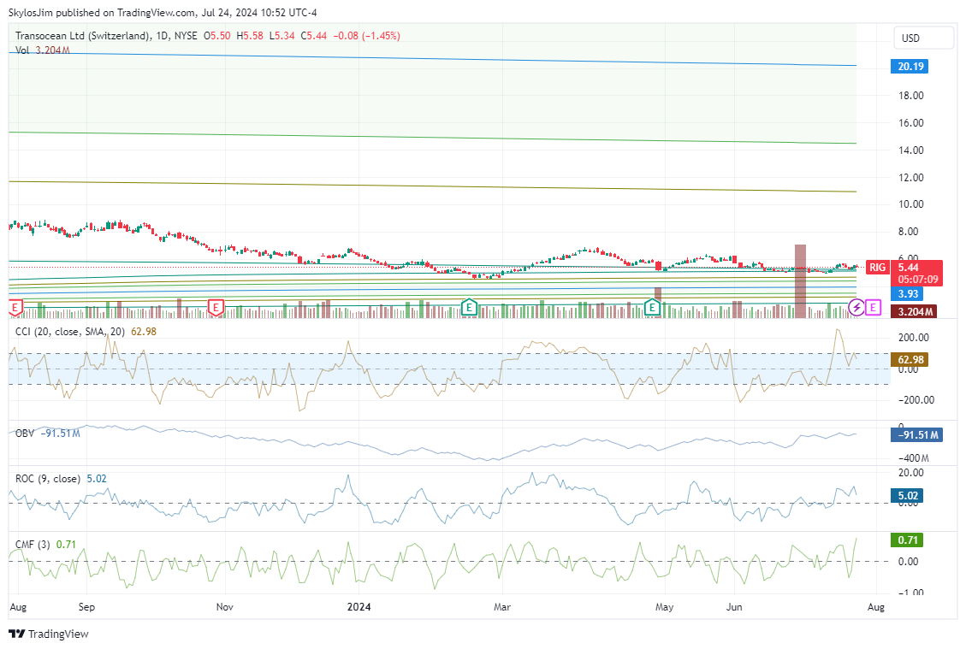
Task: Click the purple lightning bolt event icon
Action: 856,307
